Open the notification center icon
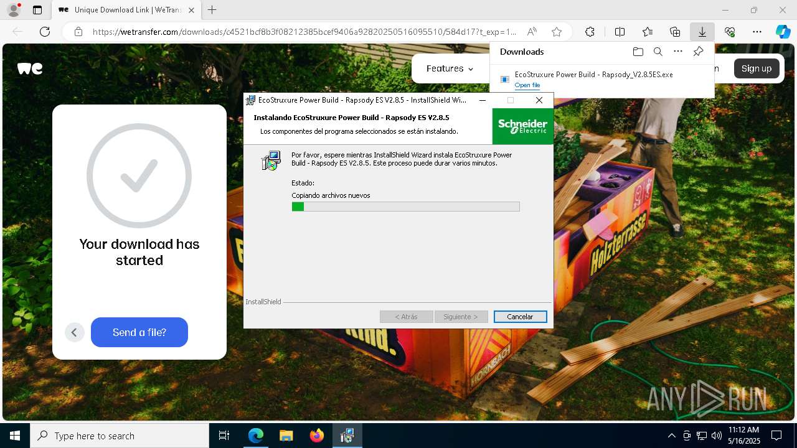The image size is (797, 448). point(776,436)
